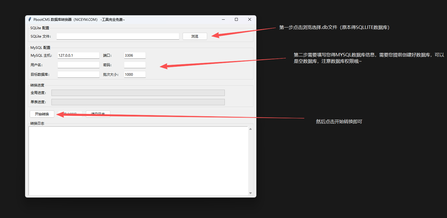Click the 全局进度 progress bar
This screenshot has width=447, height=218.
[138, 93]
